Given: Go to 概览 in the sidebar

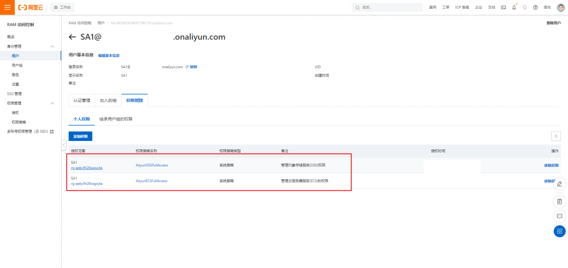Looking at the screenshot, I should pos(11,37).
